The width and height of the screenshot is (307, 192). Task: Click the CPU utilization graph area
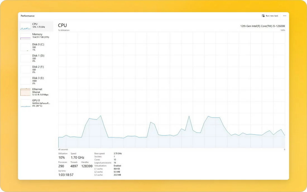coord(172,90)
